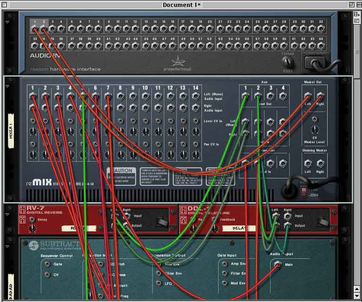Click the rack scrollbar up arrow
362x302 pixels.
click(x=357, y=289)
